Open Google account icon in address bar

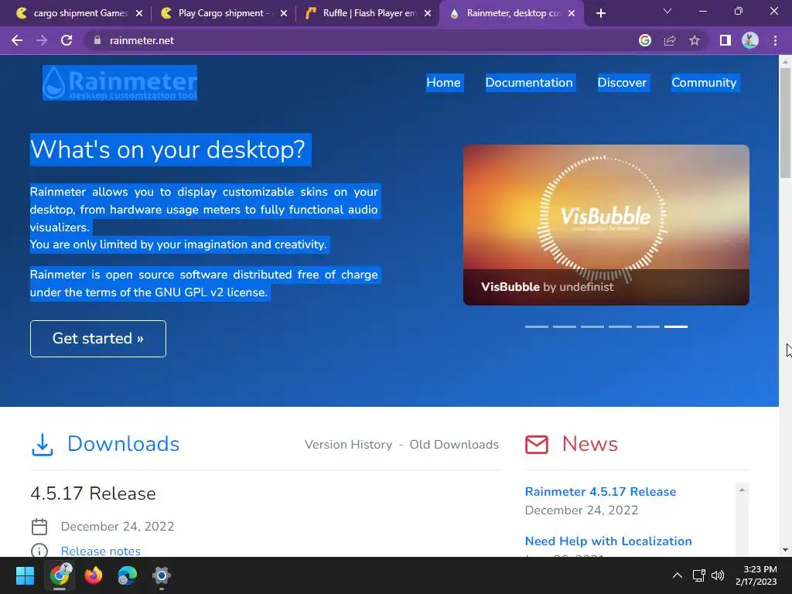644,40
